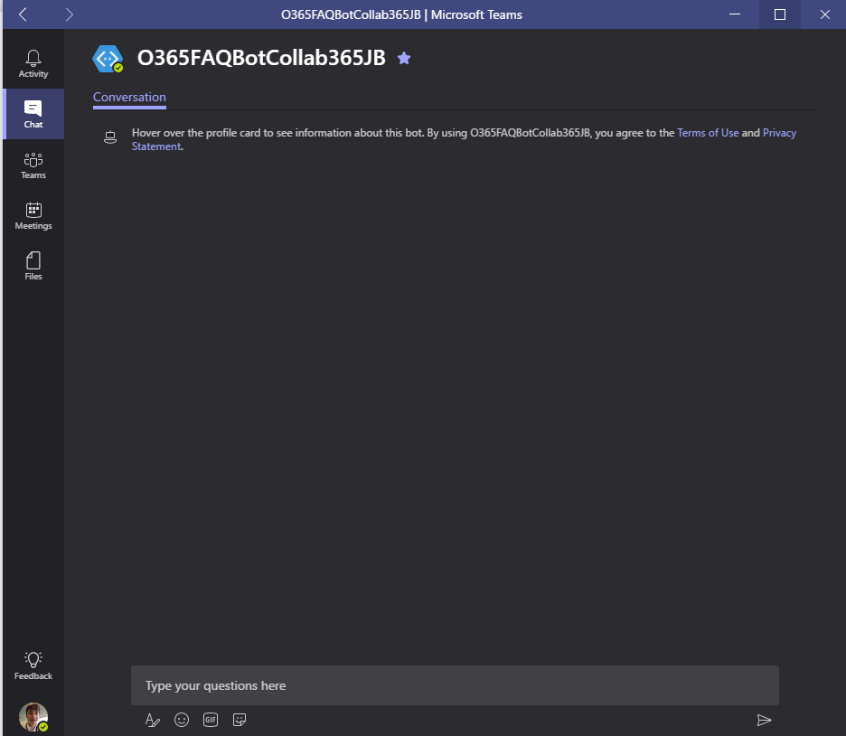The width and height of the screenshot is (846, 736).
Task: Go to the Teams section
Action: pos(33,165)
